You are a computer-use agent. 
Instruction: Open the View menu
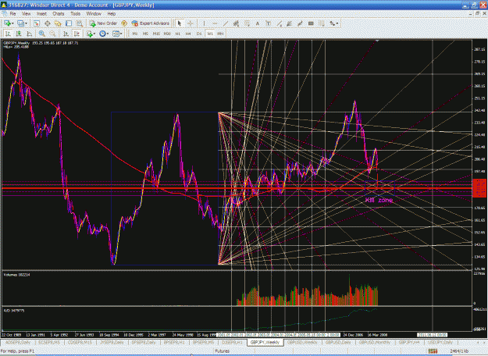[26, 14]
